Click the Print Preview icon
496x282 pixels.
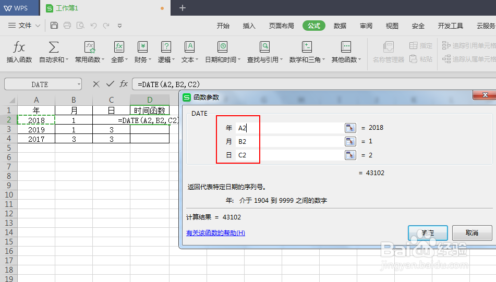[x=80, y=26]
